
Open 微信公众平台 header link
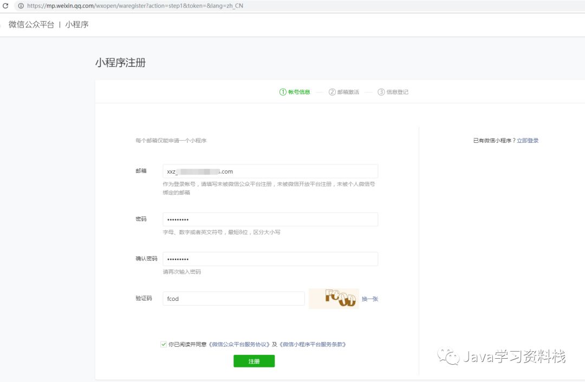tap(31, 24)
